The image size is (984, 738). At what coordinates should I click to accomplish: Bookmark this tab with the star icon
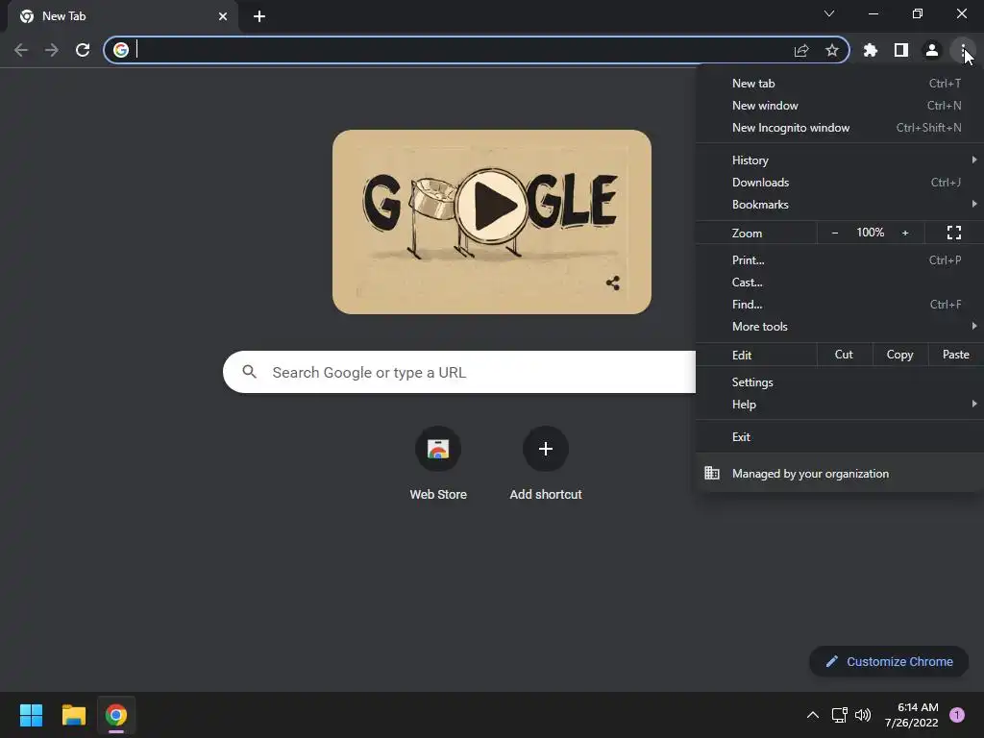[832, 50]
